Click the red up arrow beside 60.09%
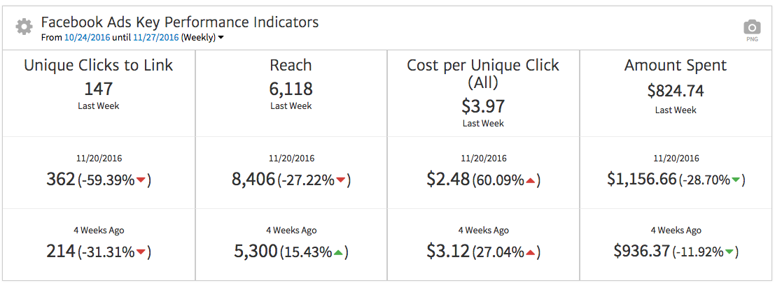The image size is (775, 283). 531,181
